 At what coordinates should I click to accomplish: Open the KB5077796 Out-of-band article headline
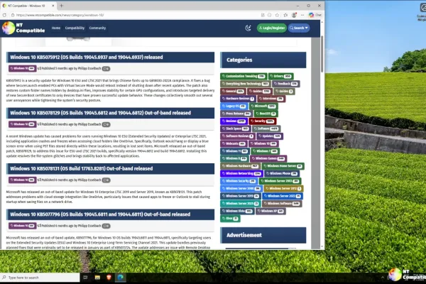tap(100, 214)
